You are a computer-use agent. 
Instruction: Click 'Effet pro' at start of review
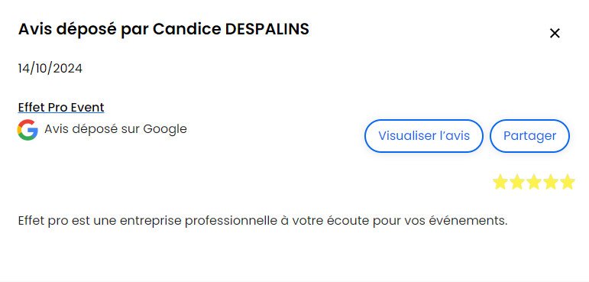point(44,221)
